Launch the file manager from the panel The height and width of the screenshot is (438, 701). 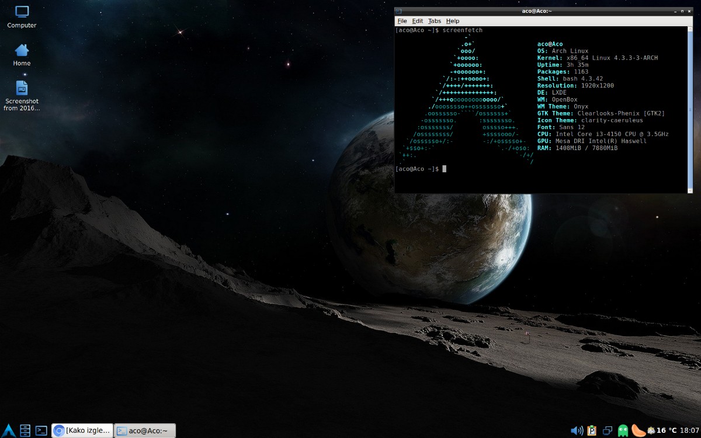pos(25,430)
